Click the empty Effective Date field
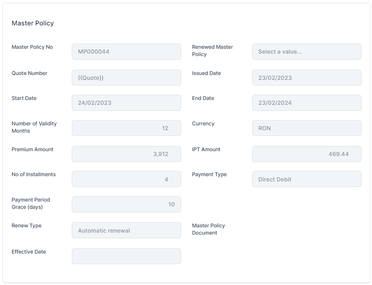Screen dimensions: 372x285 coord(126,256)
